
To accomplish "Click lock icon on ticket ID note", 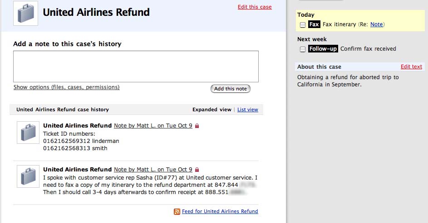I will pyautogui.click(x=197, y=126).
